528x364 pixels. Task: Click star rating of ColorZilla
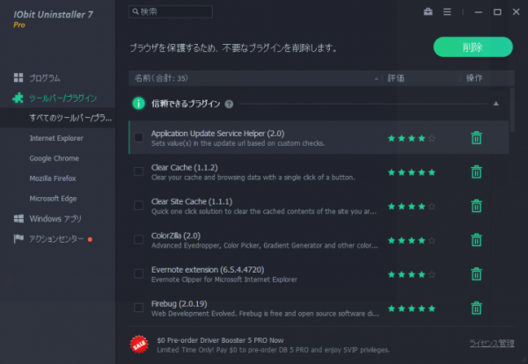412,240
